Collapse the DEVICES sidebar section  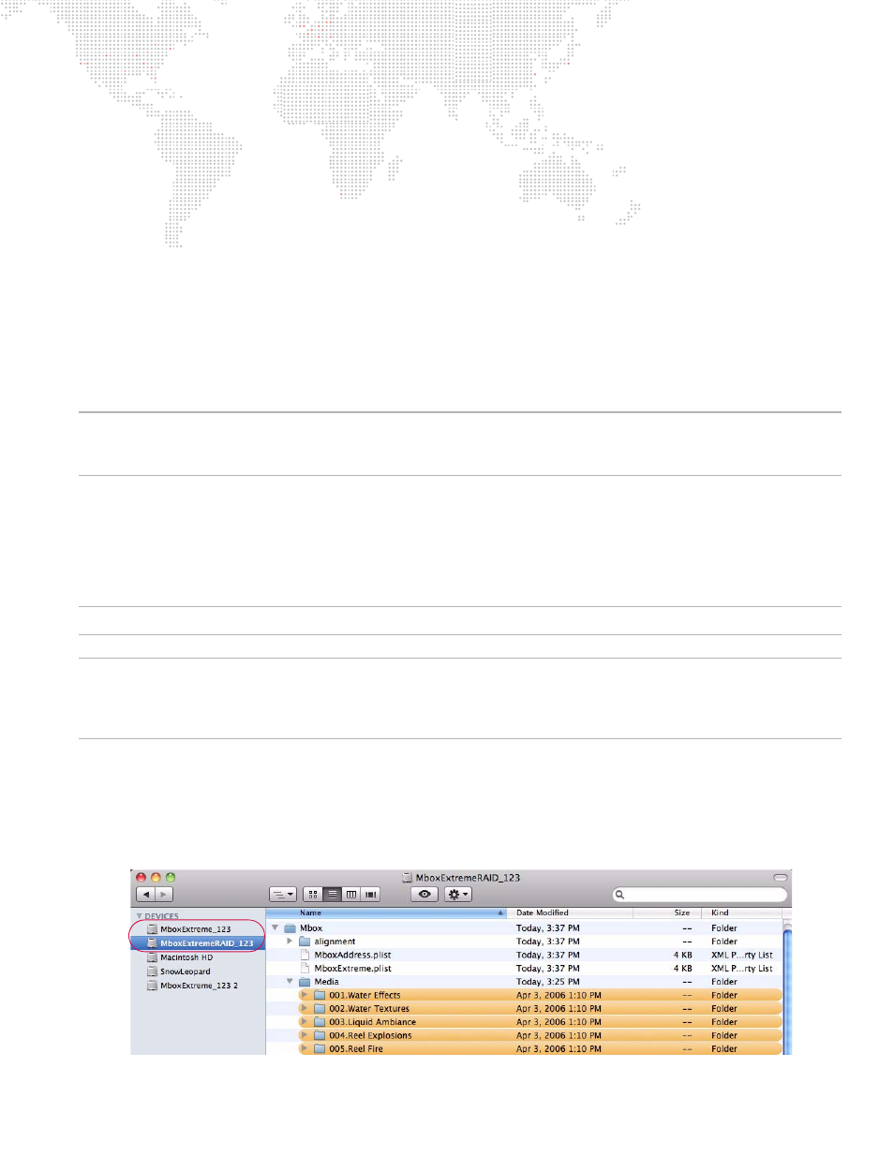coord(140,916)
